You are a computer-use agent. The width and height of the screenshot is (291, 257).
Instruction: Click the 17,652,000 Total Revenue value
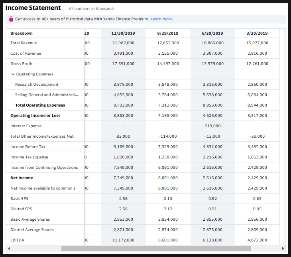coord(168,43)
